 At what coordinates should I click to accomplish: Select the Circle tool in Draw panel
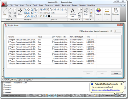tap(10, 13)
